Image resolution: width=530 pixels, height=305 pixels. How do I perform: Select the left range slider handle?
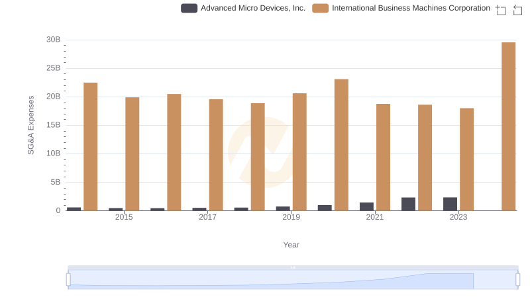68,280
